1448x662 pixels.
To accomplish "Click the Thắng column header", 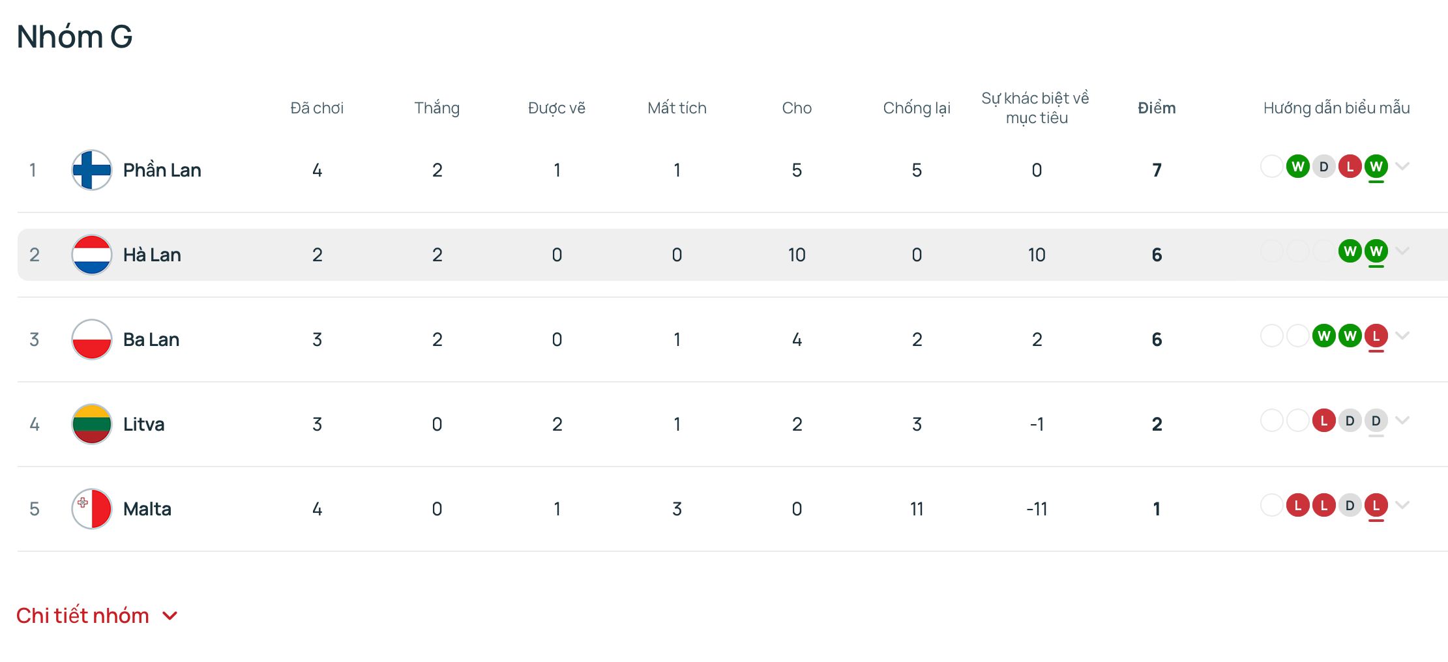I will click(x=437, y=108).
